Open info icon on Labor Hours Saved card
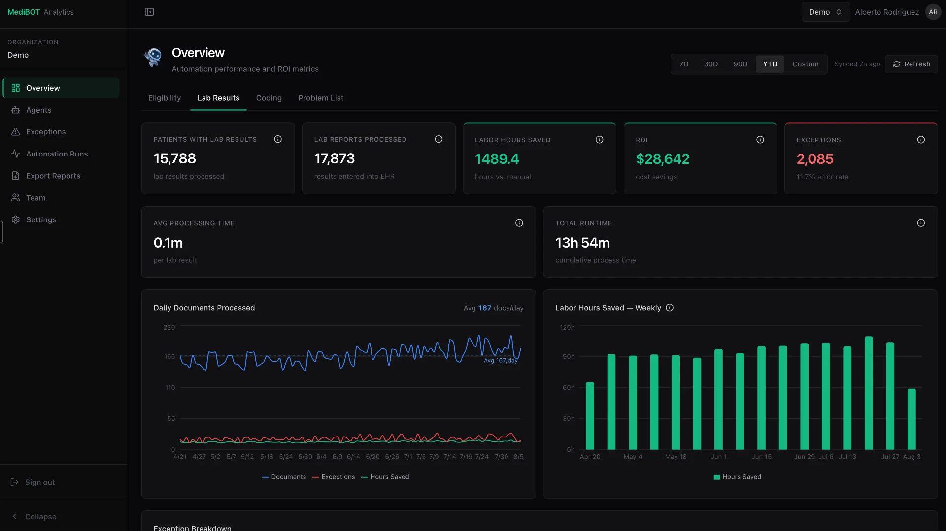Screen dimensions: 946x531 click(x=599, y=140)
